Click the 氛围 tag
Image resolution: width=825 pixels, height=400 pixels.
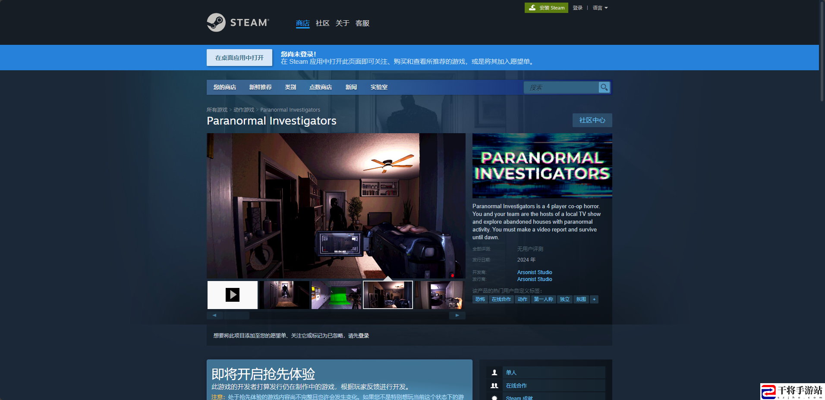tap(581, 299)
